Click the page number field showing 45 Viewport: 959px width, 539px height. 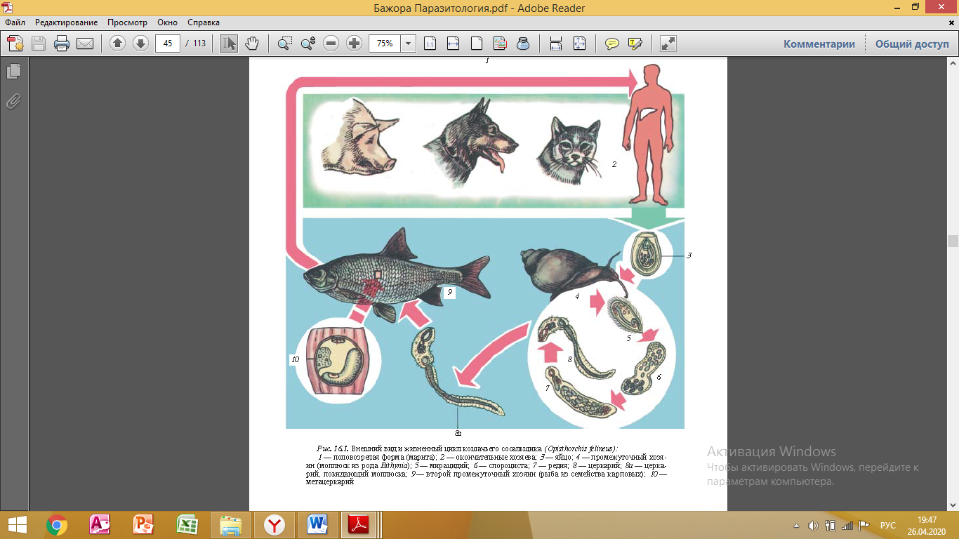pyautogui.click(x=168, y=44)
